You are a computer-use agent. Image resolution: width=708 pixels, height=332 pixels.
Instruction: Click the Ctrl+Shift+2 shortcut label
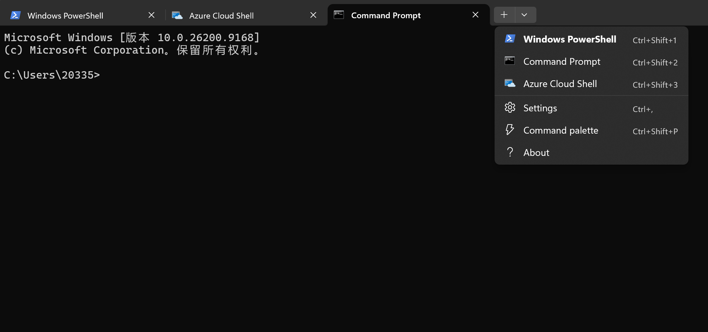655,63
